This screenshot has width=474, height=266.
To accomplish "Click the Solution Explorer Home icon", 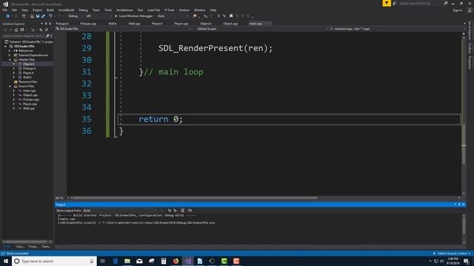I will pos(16,30).
